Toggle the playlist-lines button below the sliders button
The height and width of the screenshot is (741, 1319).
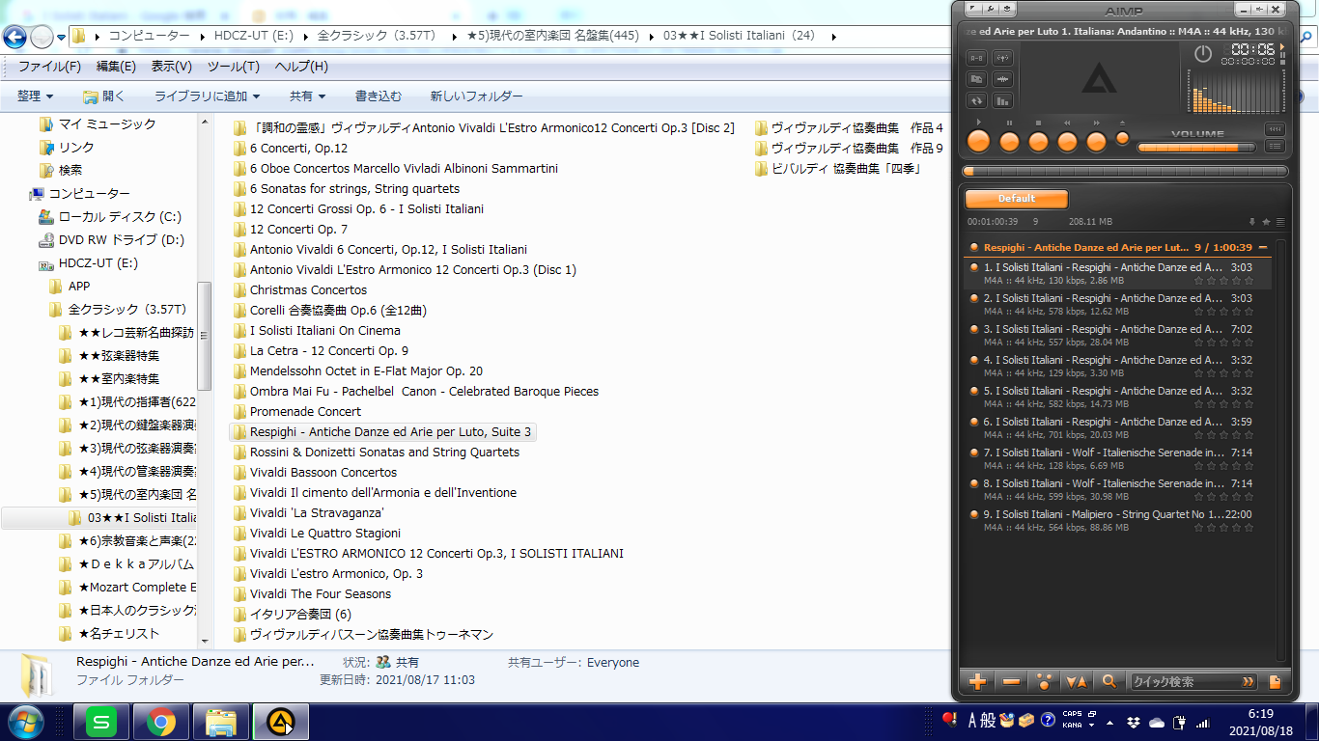tap(1276, 147)
